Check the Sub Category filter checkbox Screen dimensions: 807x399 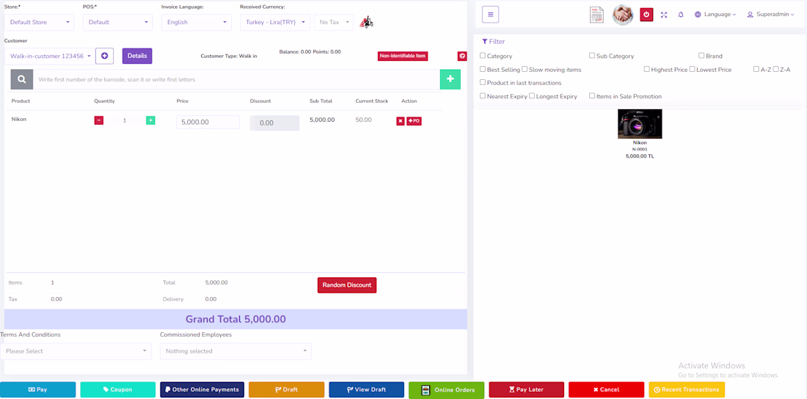pyautogui.click(x=592, y=56)
